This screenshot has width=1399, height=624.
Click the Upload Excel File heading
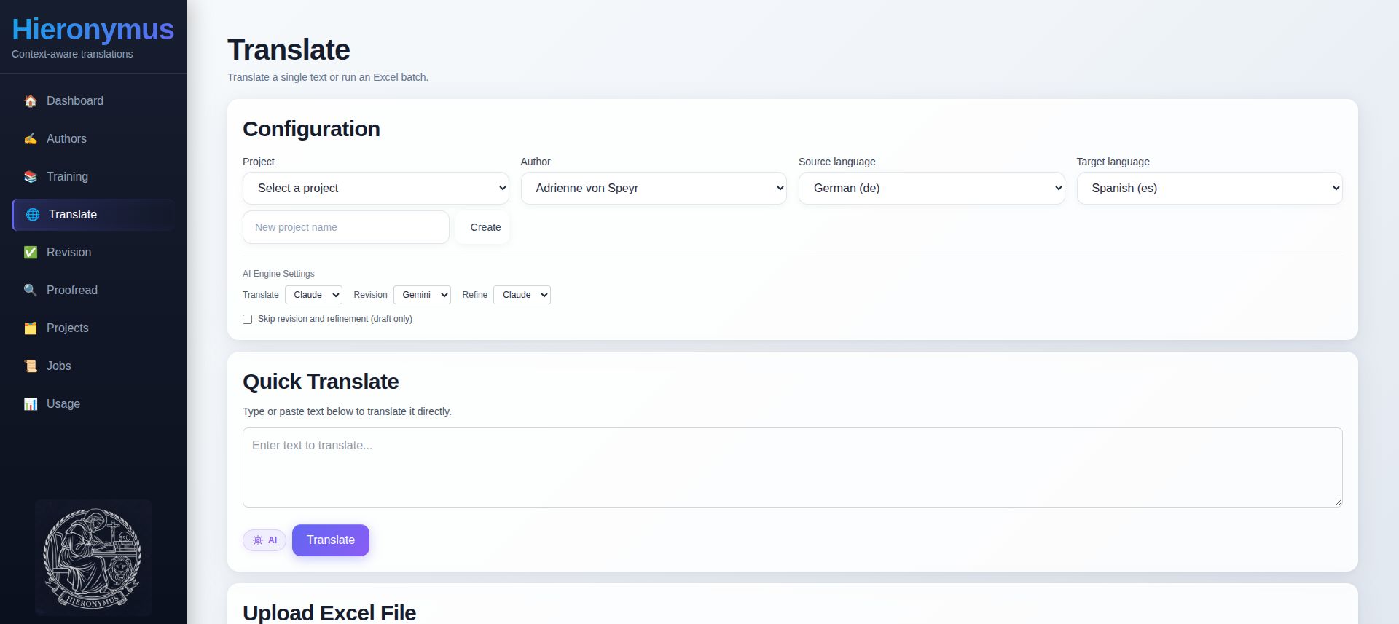click(x=329, y=613)
